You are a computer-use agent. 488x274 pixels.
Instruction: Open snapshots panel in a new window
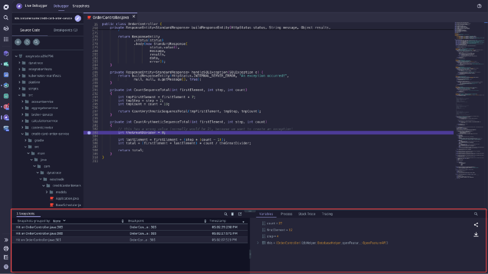tap(240, 213)
